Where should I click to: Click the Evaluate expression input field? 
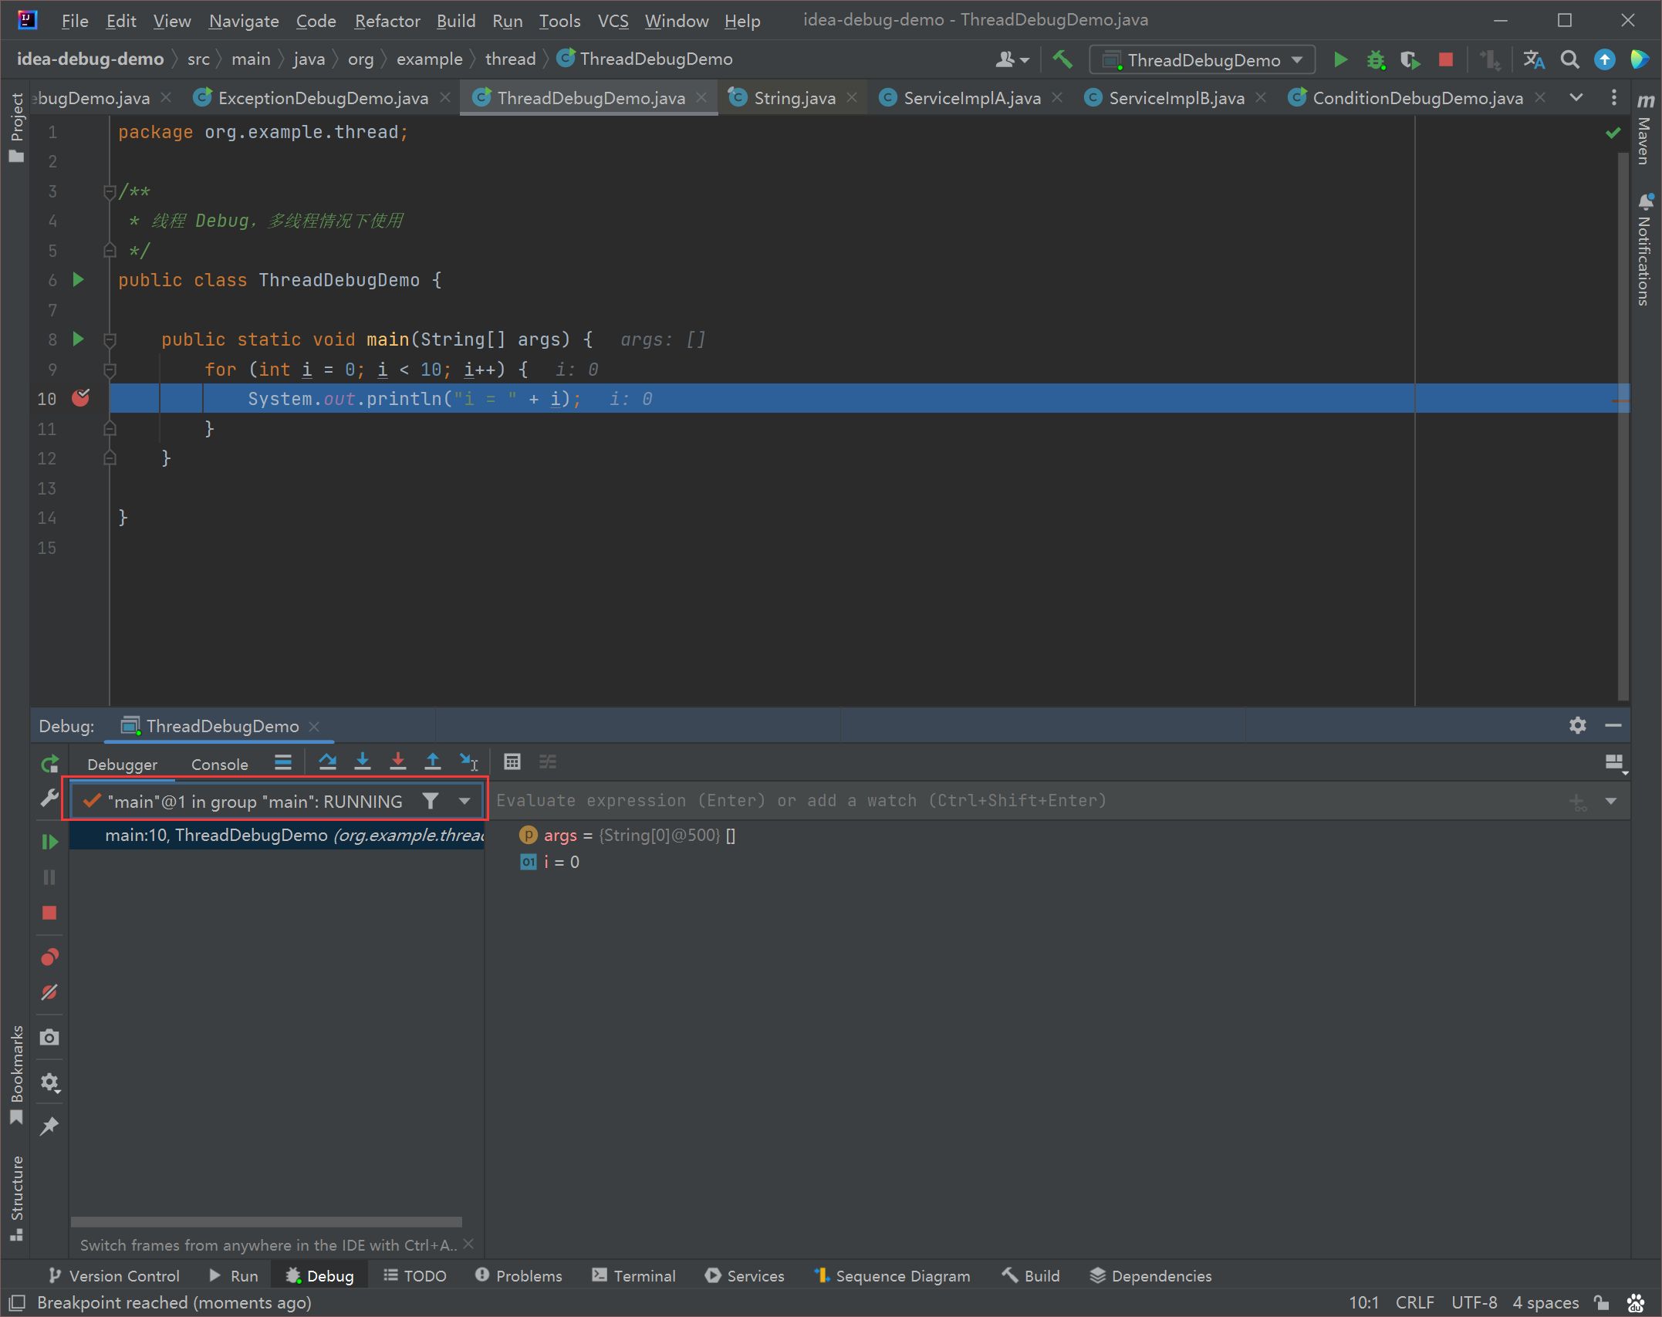pyautogui.click(x=1026, y=801)
